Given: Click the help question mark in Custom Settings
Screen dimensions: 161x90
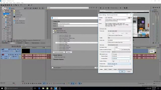Looking at the screenshot, I should [x=127, y=15].
